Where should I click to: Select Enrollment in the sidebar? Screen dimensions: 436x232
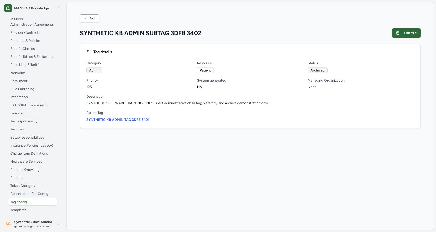pos(19,81)
